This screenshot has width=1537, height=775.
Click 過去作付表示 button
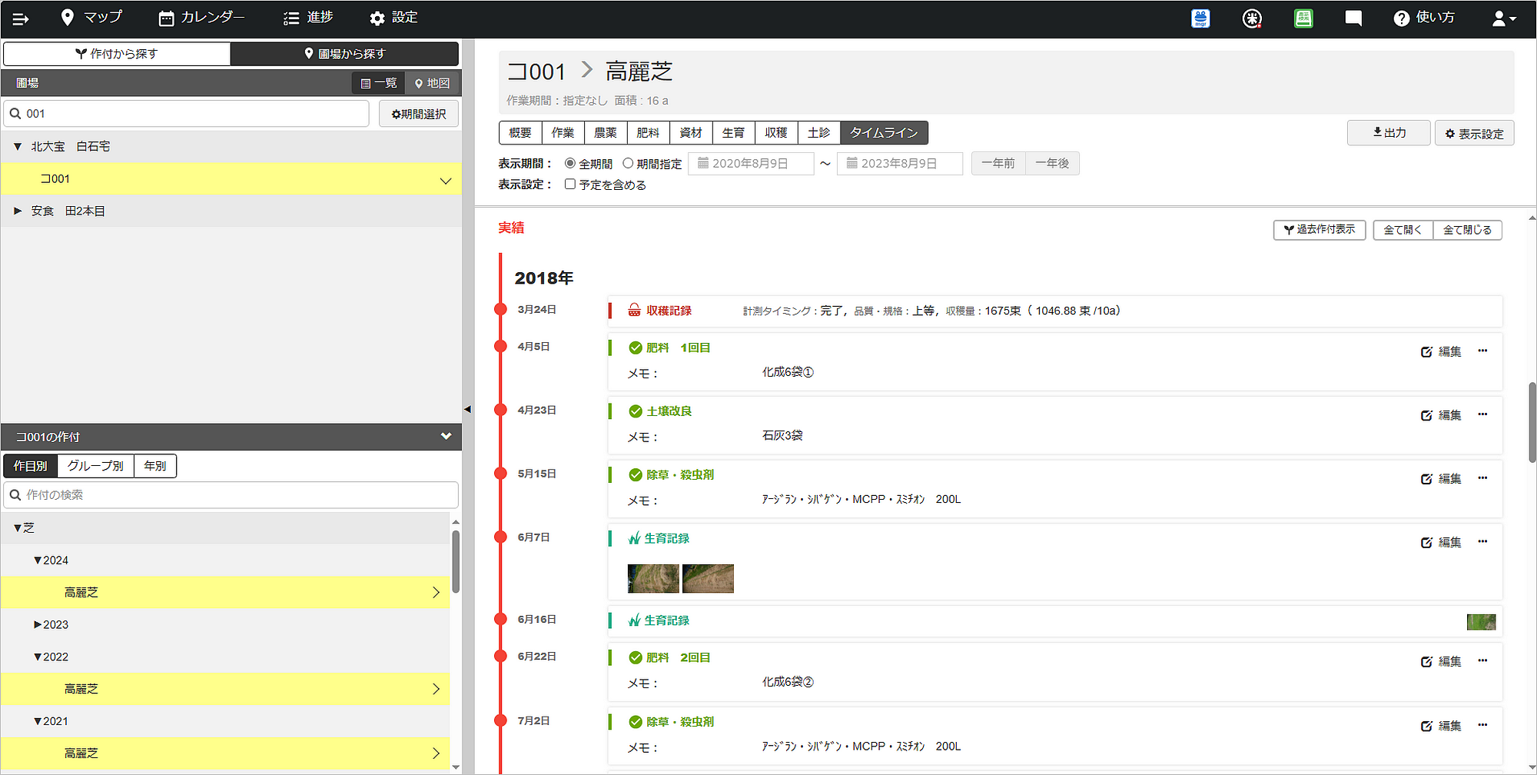(1320, 230)
